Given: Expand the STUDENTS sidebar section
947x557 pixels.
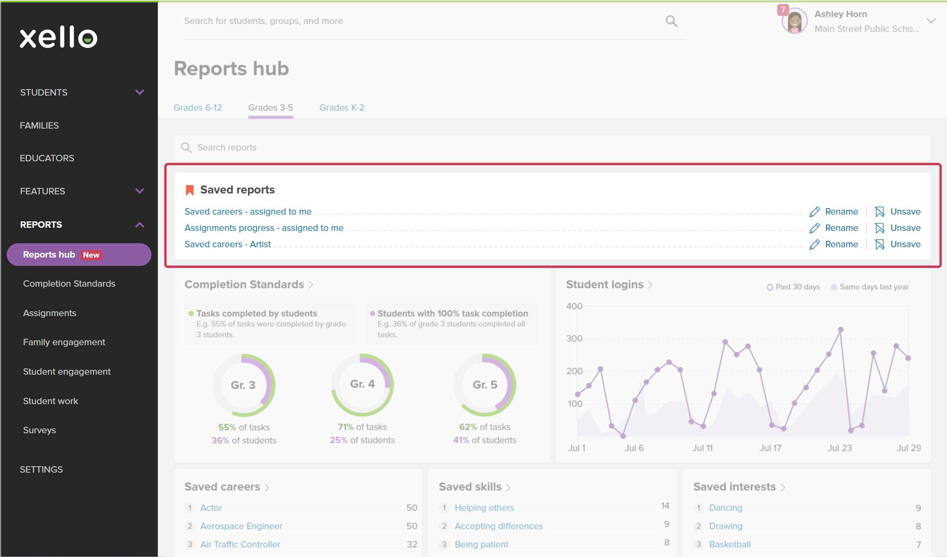Looking at the screenshot, I should 139,92.
